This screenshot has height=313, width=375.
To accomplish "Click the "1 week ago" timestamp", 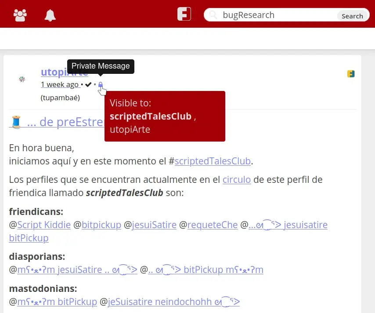I will click(x=60, y=84).
